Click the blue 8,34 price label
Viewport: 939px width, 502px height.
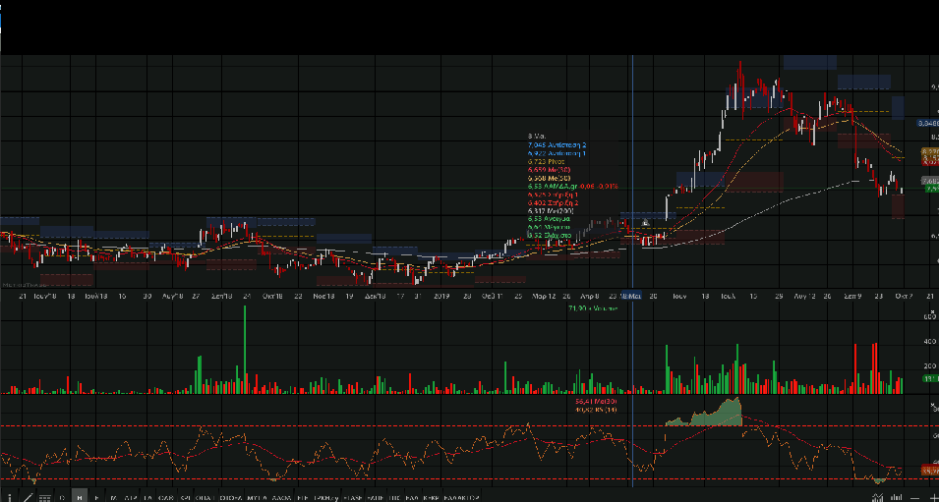(x=927, y=123)
